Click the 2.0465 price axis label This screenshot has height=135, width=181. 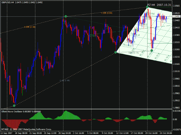click(176, 20)
